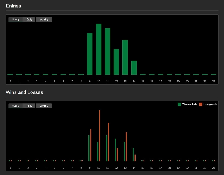Click the orange losing bar at hour 11
The image size is (224, 175).
click(x=109, y=142)
